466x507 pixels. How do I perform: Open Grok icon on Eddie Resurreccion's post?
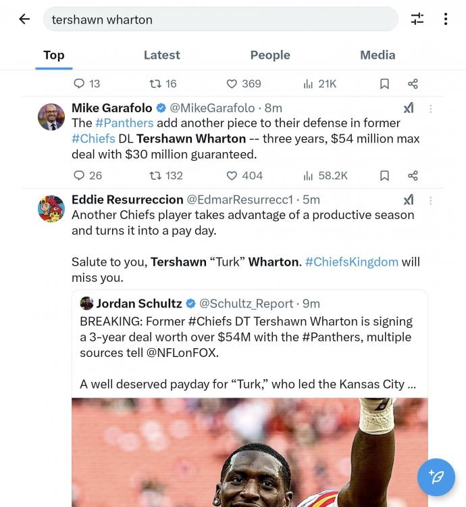pyautogui.click(x=409, y=200)
